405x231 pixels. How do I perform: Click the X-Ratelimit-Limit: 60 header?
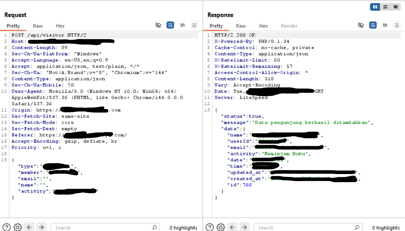247,60
